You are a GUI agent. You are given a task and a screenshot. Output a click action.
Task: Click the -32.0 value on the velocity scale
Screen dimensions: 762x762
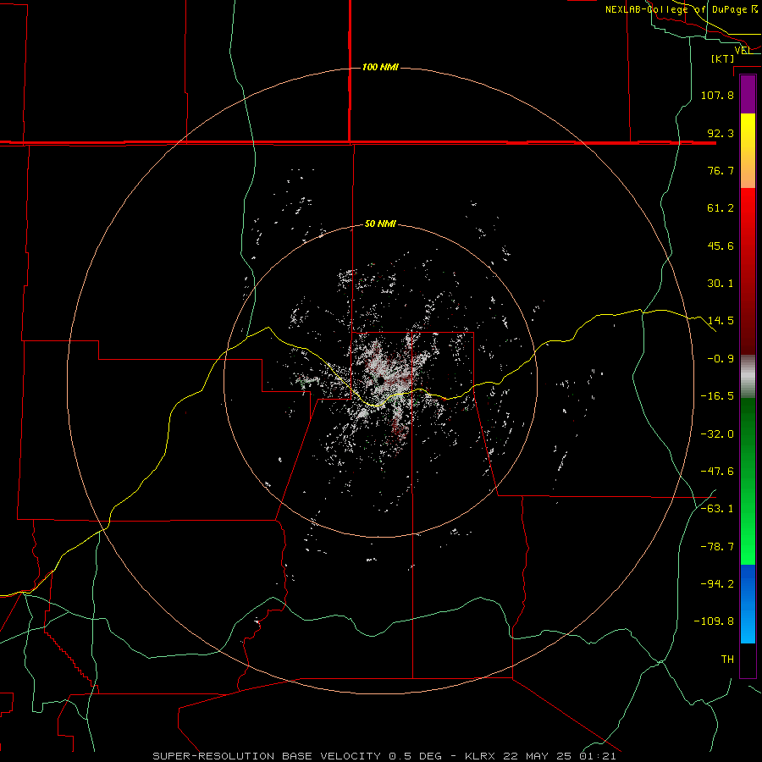tap(717, 434)
